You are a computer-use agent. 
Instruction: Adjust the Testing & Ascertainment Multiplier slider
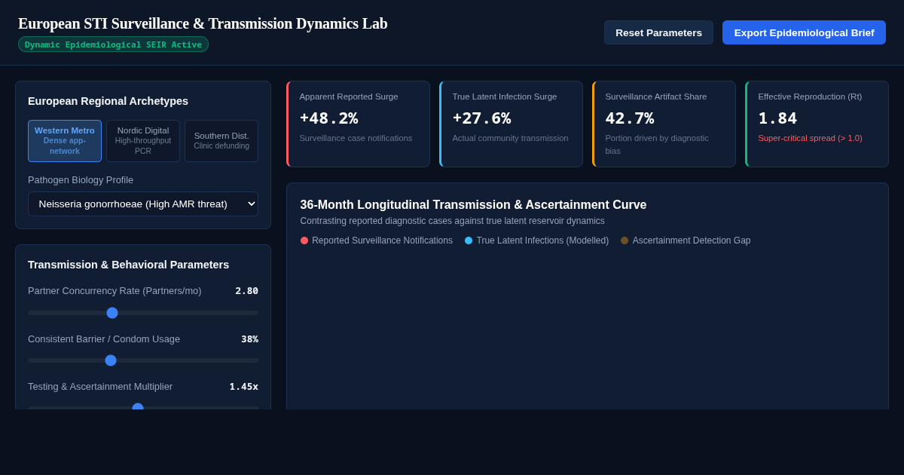click(x=143, y=407)
